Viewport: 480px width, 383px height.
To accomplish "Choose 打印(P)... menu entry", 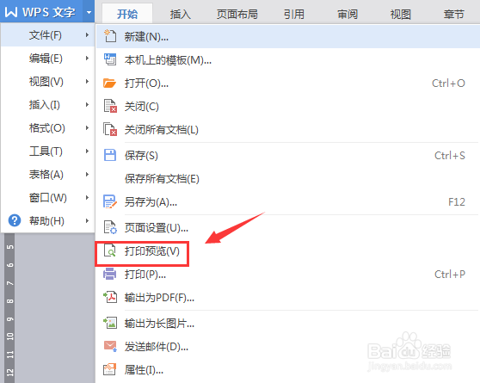I will pyautogui.click(x=288, y=275).
